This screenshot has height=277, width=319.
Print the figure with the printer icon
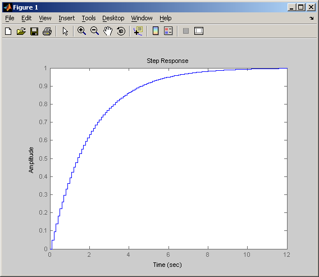point(47,31)
